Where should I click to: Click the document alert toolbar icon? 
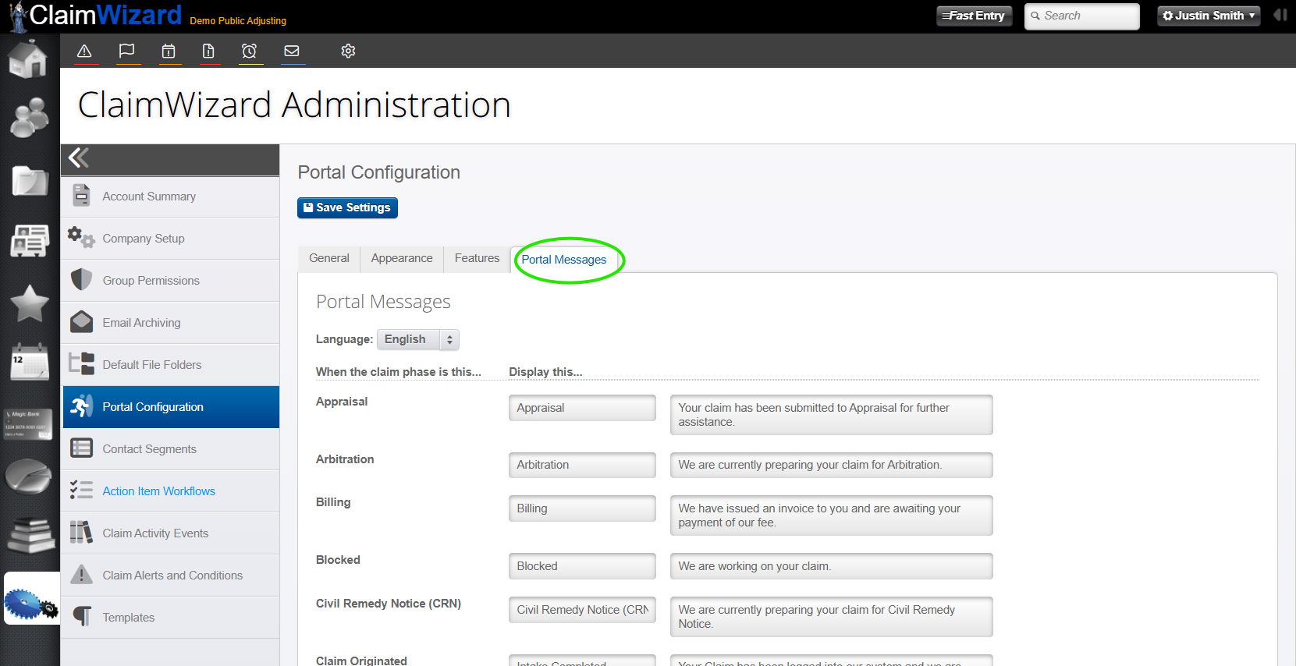(x=208, y=51)
